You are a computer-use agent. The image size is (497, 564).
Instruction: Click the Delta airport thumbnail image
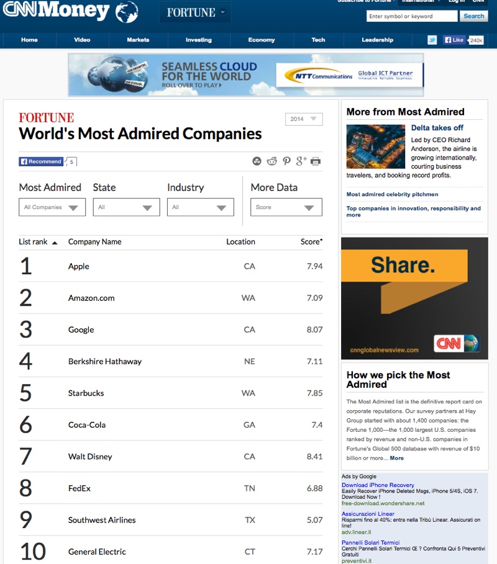[376, 146]
